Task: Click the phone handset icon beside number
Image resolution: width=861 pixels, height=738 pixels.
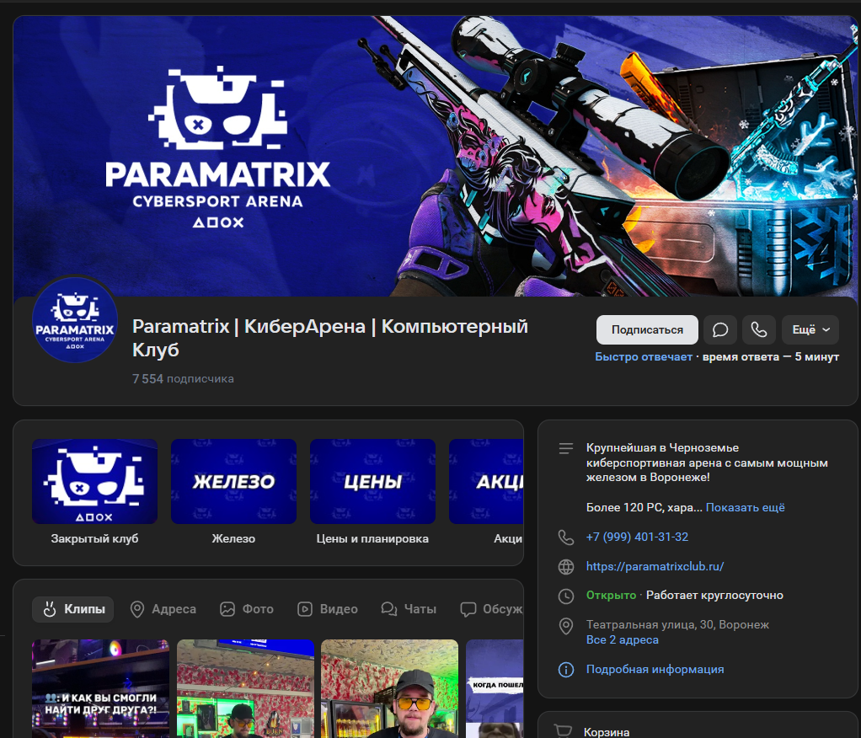Action: (565, 537)
